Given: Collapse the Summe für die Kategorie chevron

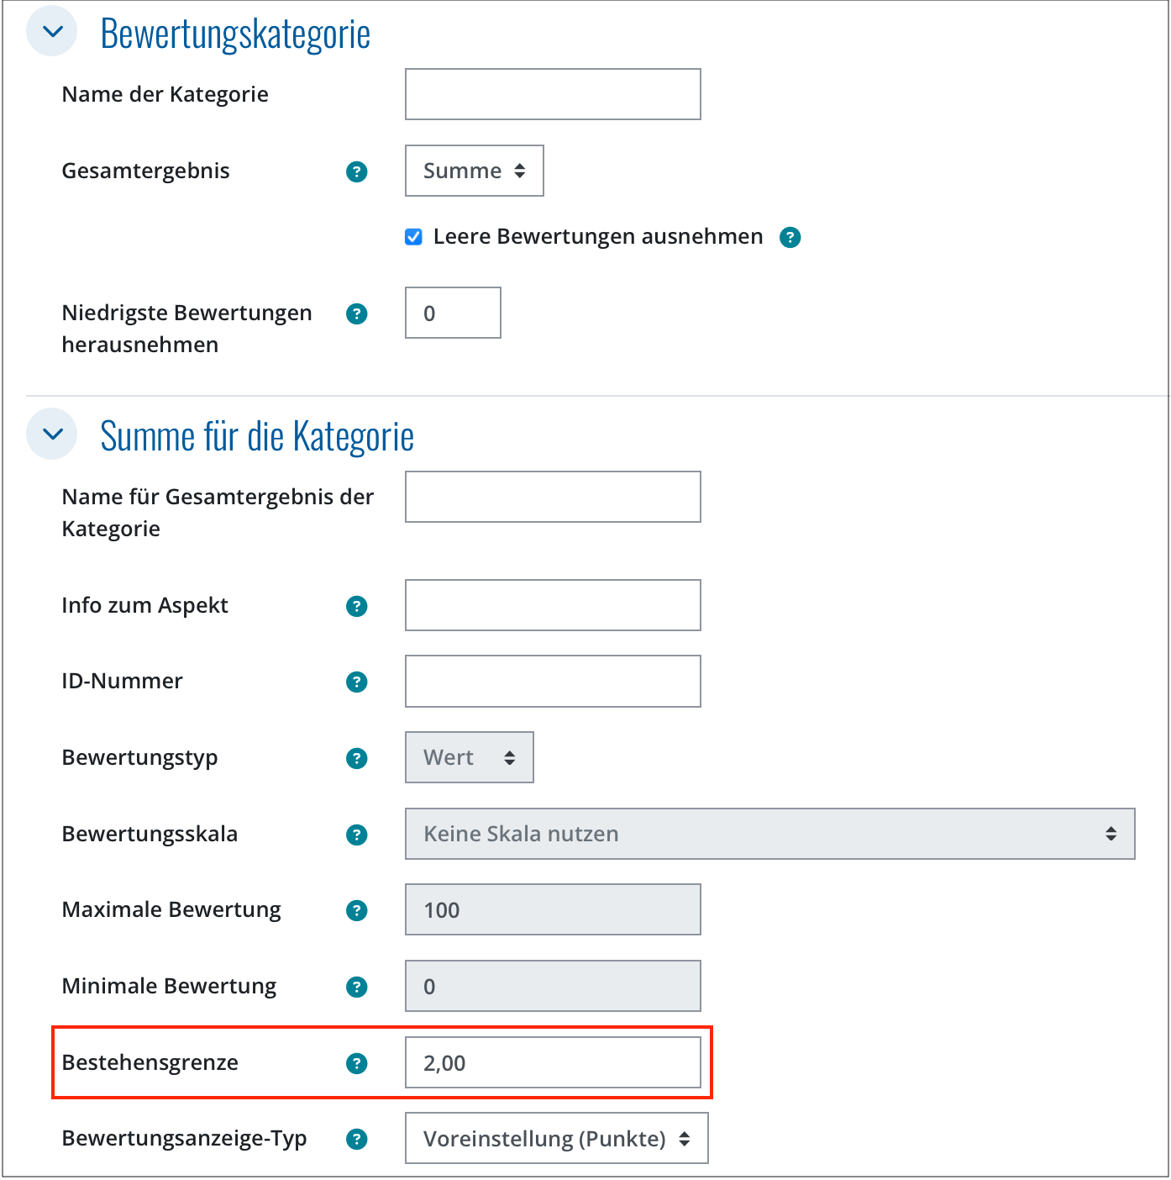Looking at the screenshot, I should point(52,434).
